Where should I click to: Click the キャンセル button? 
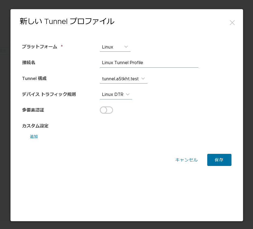tap(186, 160)
